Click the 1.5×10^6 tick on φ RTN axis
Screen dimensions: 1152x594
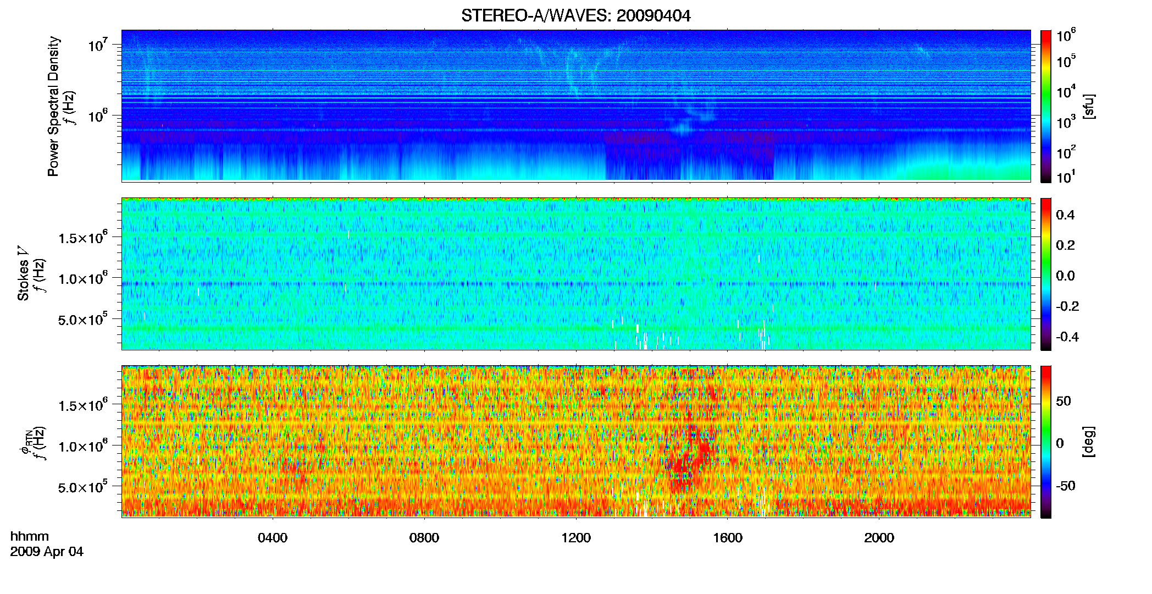point(82,405)
